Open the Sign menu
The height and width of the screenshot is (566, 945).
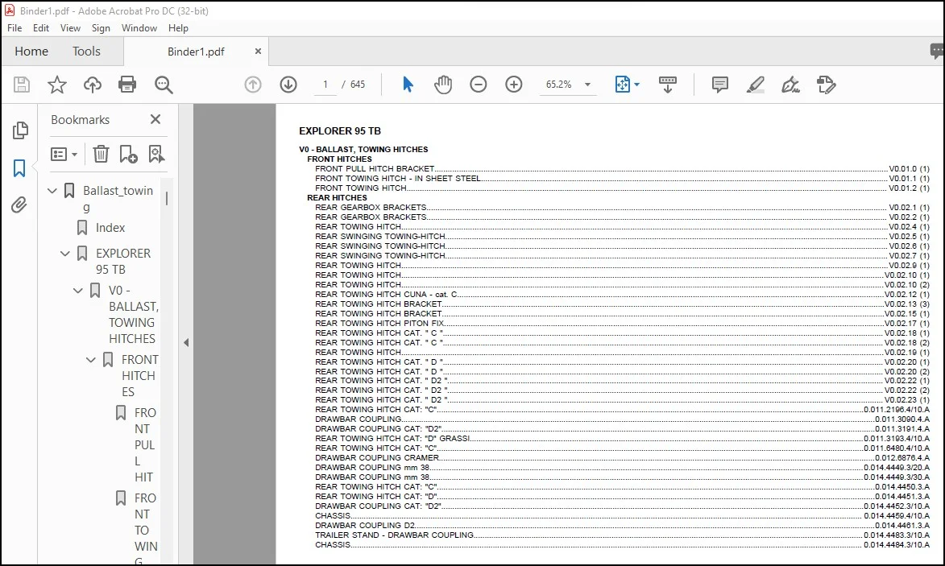(101, 27)
